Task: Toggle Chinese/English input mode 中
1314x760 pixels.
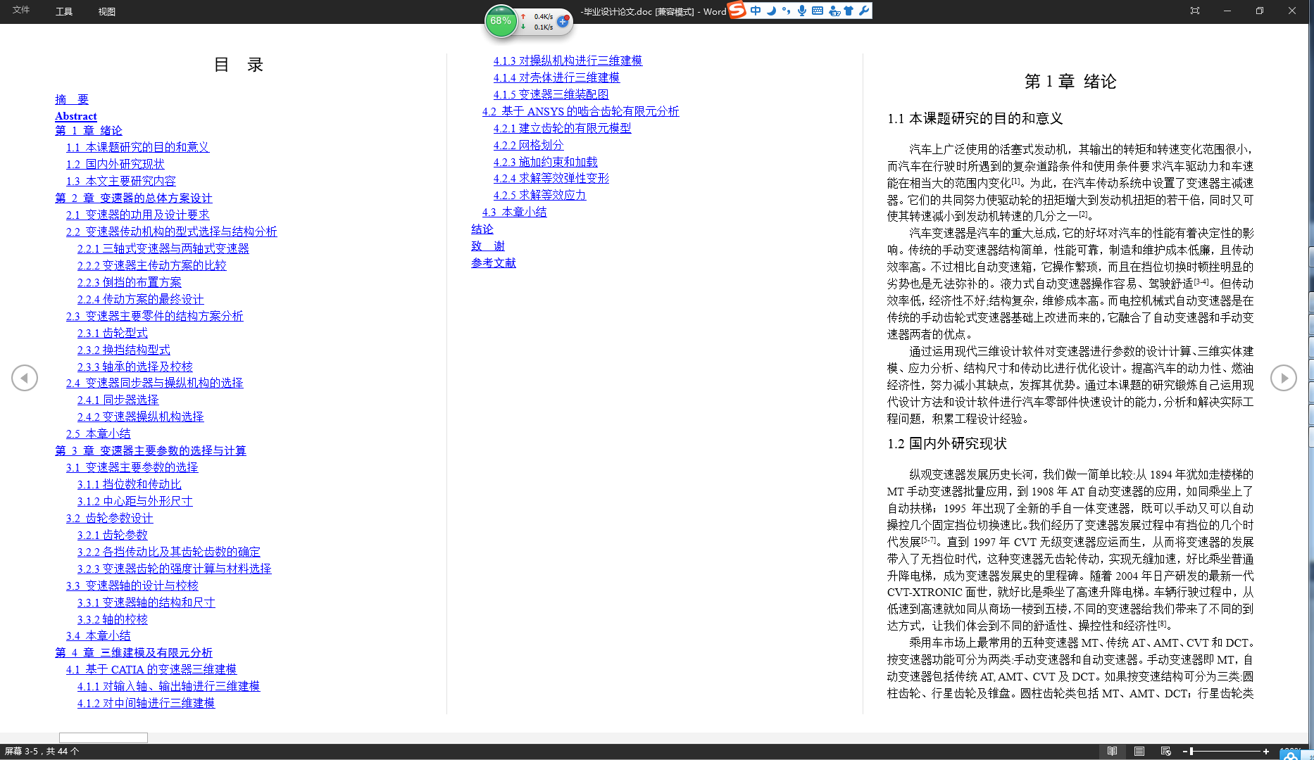Action: pos(756,11)
